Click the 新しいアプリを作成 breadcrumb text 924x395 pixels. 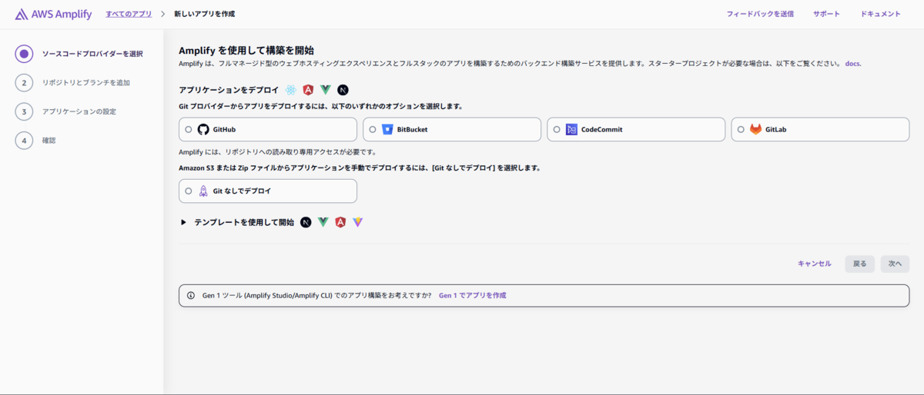point(205,14)
